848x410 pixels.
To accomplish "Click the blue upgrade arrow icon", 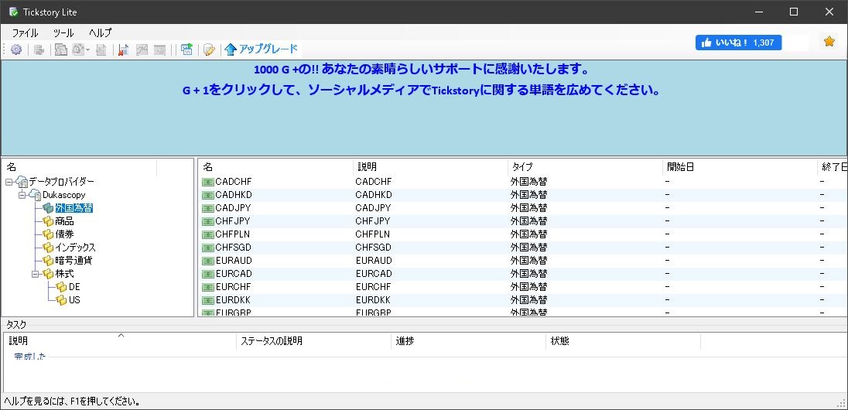I will 231,50.
